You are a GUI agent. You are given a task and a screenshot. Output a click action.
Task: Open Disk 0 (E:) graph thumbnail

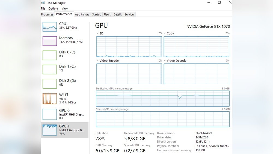coord(49,55)
